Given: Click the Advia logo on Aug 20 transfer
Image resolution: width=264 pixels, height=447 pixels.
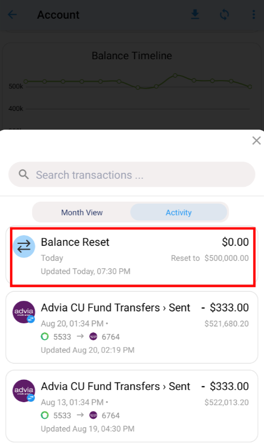Looking at the screenshot, I should pyautogui.click(x=24, y=312).
